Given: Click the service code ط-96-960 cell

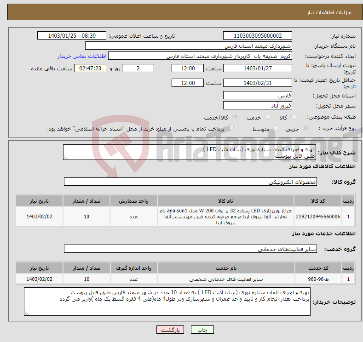Looking at the screenshot, I should click(318, 279).
